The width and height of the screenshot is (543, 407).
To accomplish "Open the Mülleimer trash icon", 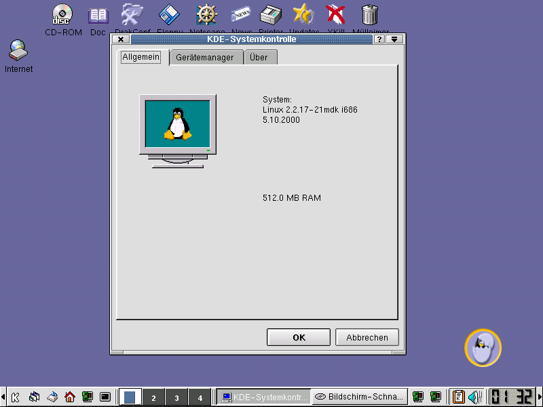I will (370, 14).
